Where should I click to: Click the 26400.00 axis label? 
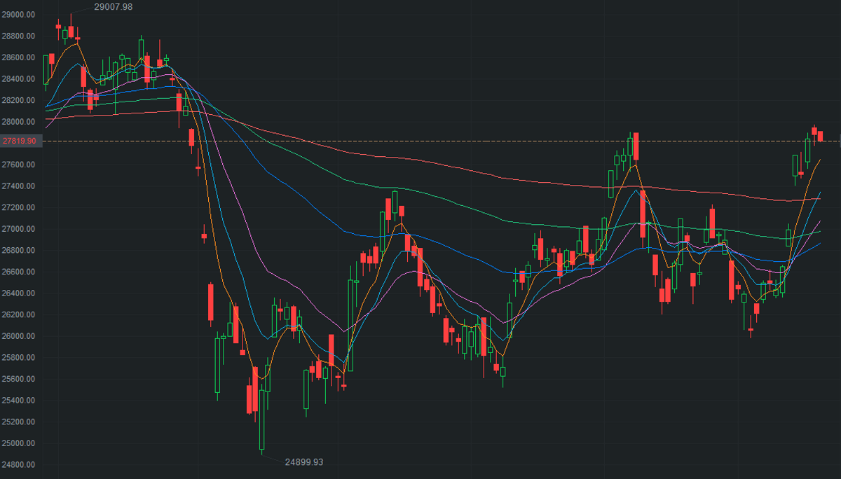click(x=19, y=293)
